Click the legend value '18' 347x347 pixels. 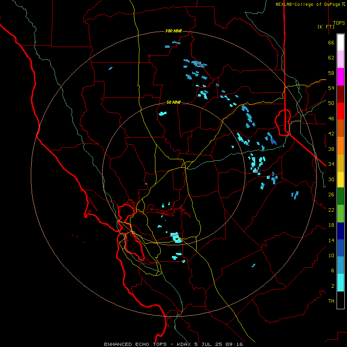[x=331, y=225]
